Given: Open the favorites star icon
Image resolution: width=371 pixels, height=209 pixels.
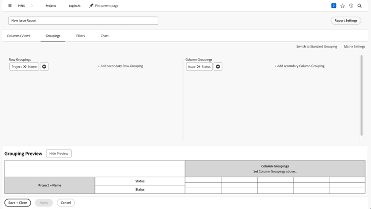Looking at the screenshot, I should (342, 5).
